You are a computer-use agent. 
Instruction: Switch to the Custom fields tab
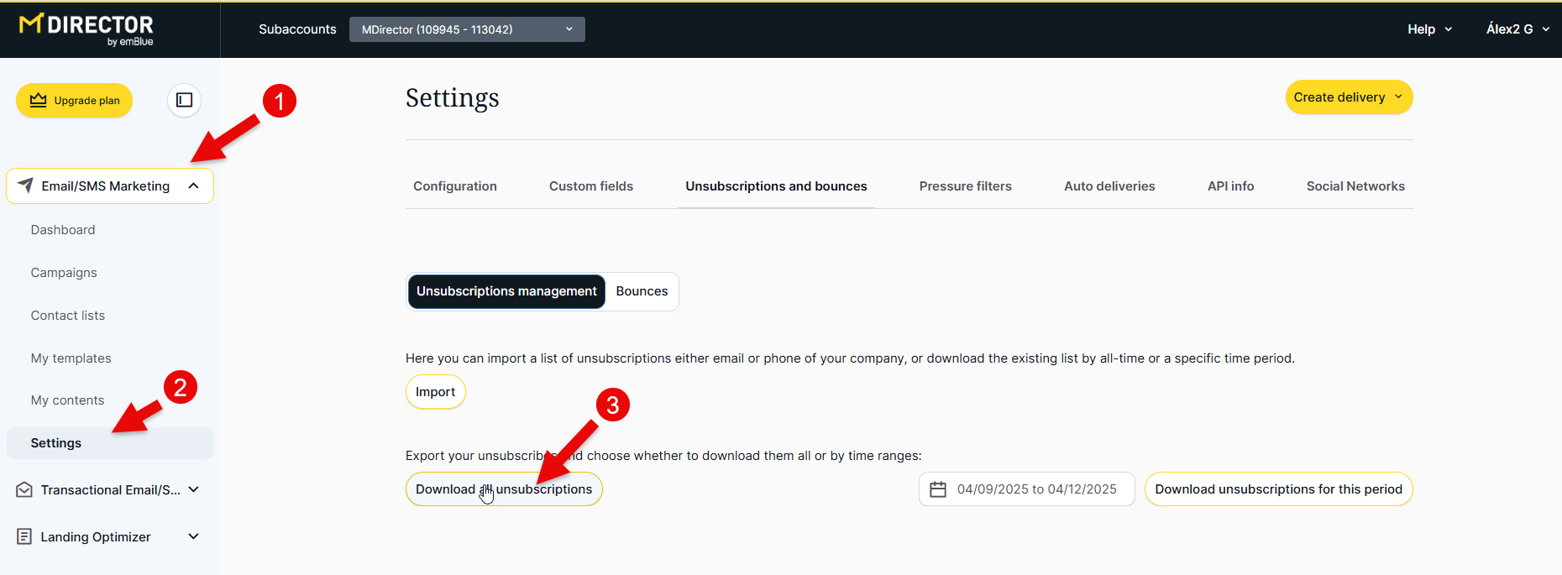click(591, 186)
